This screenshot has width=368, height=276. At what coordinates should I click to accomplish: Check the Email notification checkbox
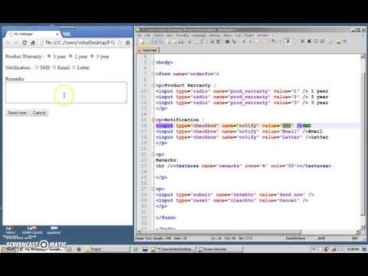click(x=54, y=67)
